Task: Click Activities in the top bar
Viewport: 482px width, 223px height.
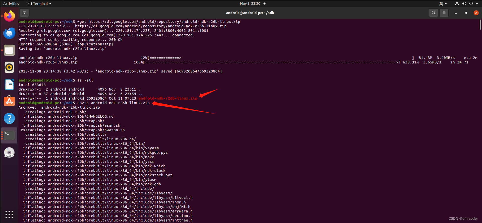Action: point(11,4)
